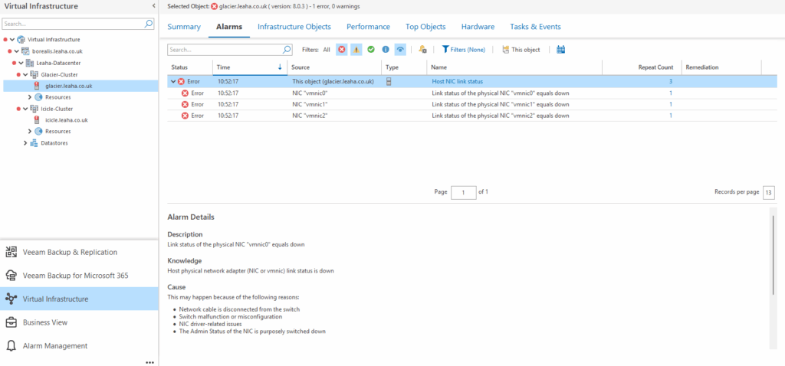The height and width of the screenshot is (366, 785).
Task: Click the error icon in vmnic2 row
Action: [185, 116]
